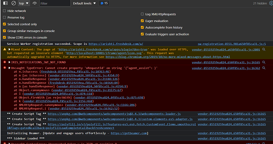273x144 pixels.
Task: Open sw-registration source file link
Action: point(232,44)
